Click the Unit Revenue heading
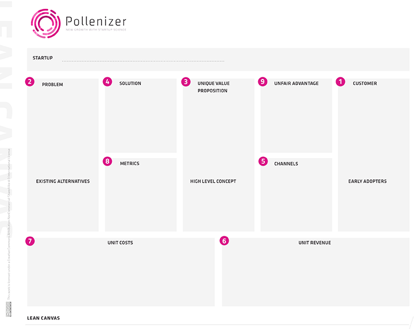This screenshot has height=329, width=414. coord(315,243)
